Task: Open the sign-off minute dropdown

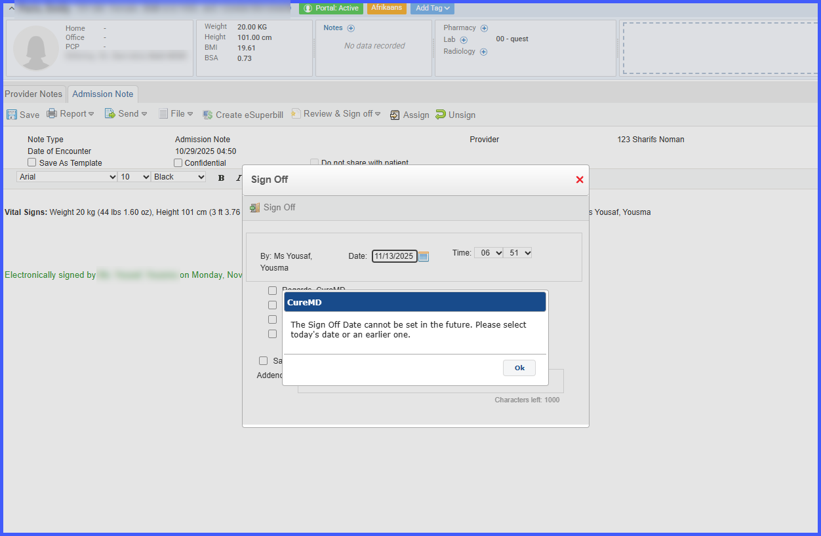Action: [517, 253]
